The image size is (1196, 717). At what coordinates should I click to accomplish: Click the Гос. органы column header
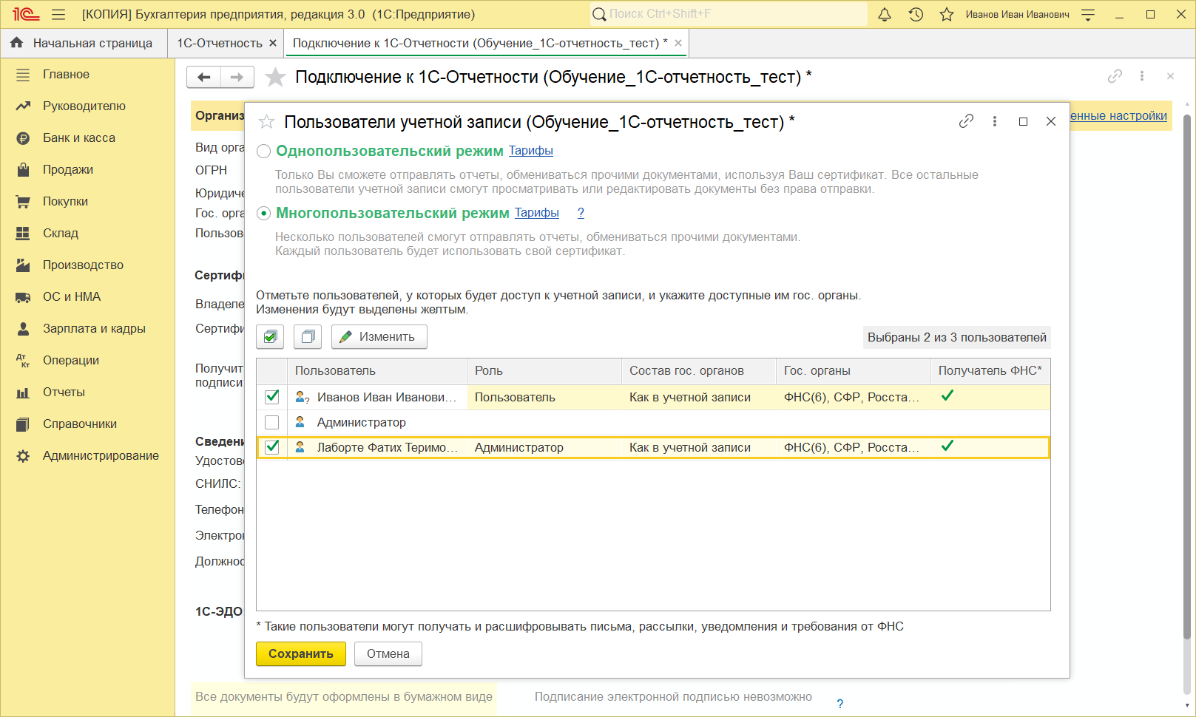click(854, 371)
